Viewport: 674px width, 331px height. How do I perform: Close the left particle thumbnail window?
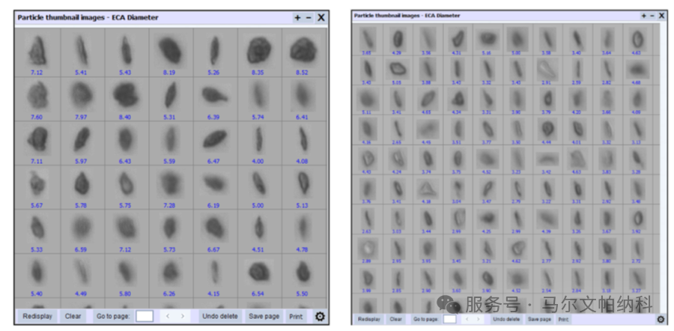[x=321, y=18]
